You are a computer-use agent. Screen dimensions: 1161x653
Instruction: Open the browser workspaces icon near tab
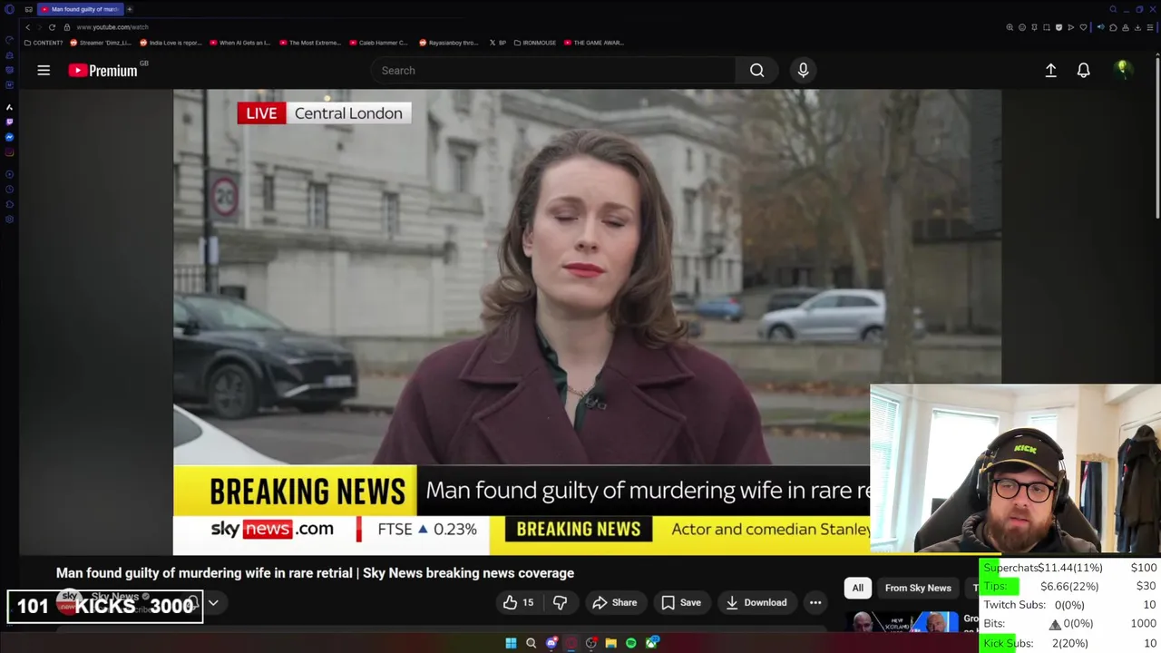29,9
